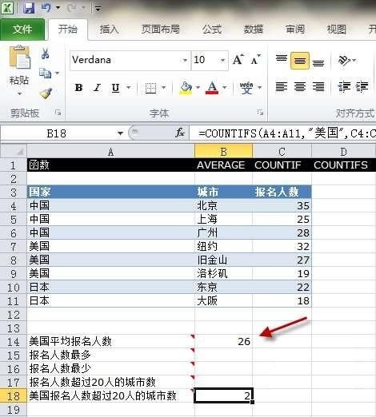Toggle underline formatting
This screenshot has width=376, height=417.
pyautogui.click(x=115, y=88)
